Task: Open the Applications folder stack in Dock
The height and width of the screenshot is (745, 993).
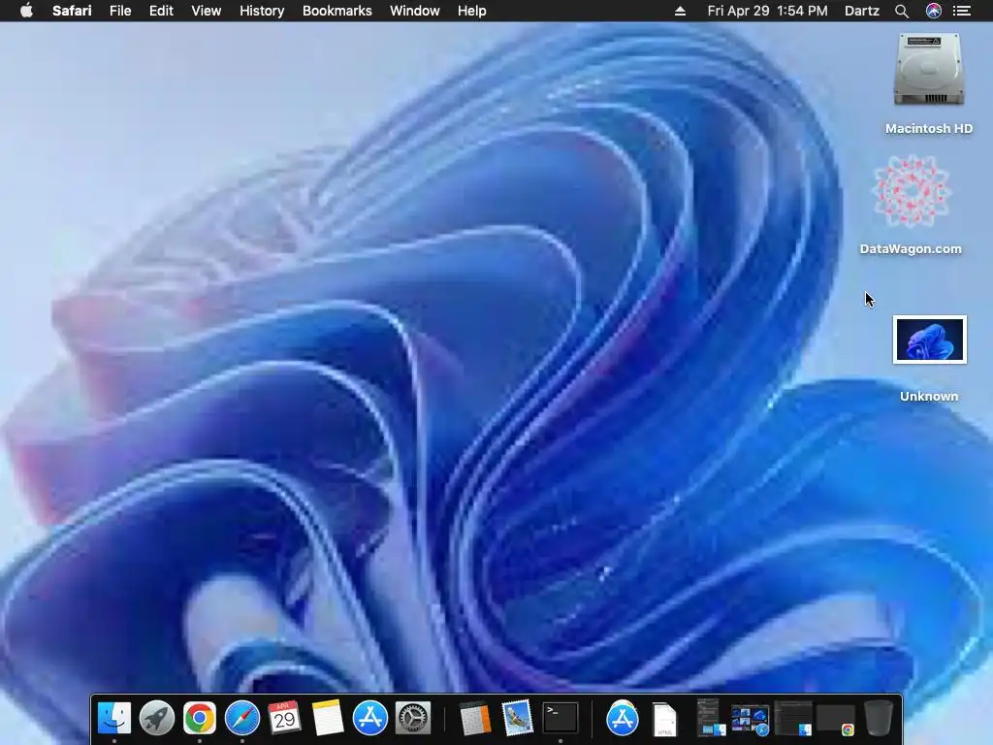Action: point(622,718)
